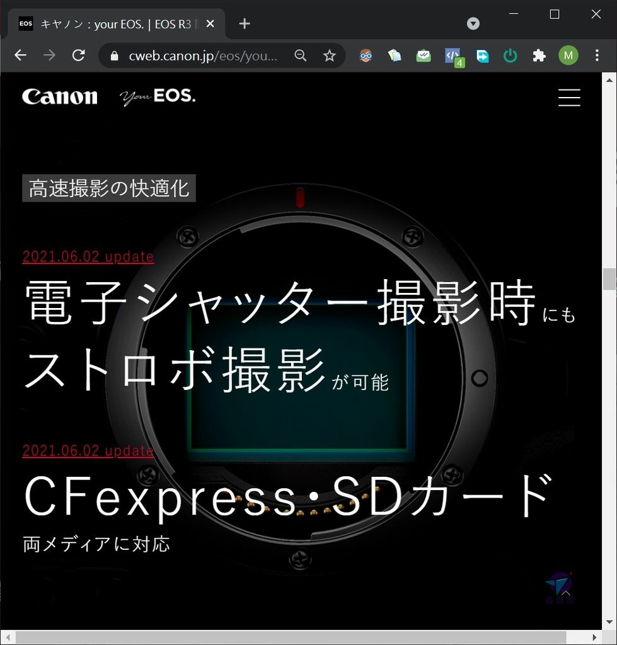Screen dimensions: 617x645
Task: Open a new browser tab
Action: pos(245,23)
